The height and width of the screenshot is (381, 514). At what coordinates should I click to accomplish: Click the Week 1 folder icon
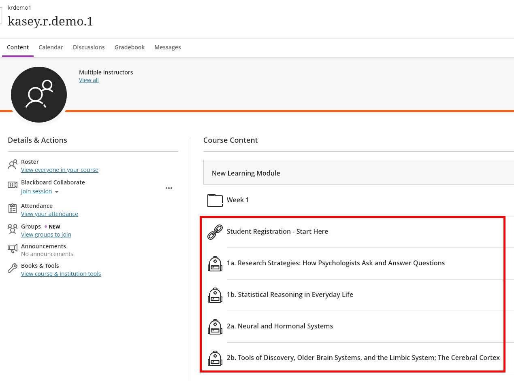[215, 200]
